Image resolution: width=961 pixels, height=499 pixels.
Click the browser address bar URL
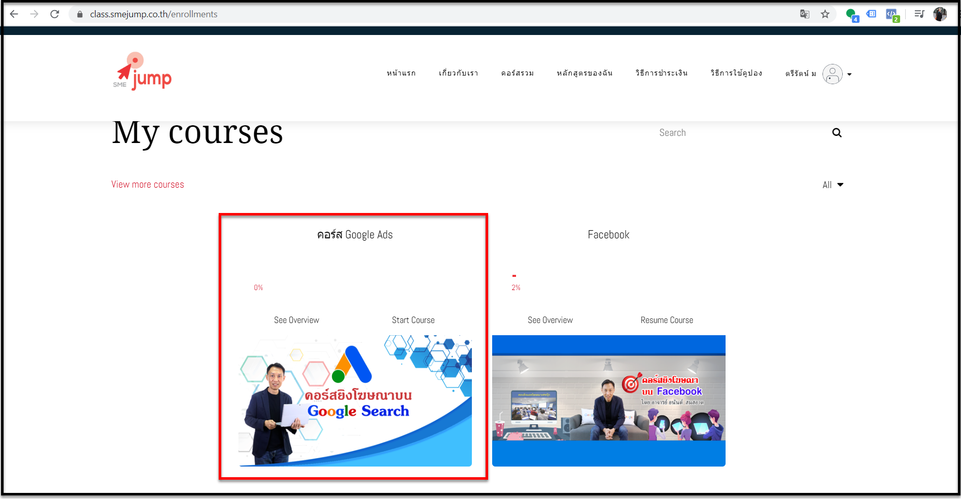pos(154,14)
